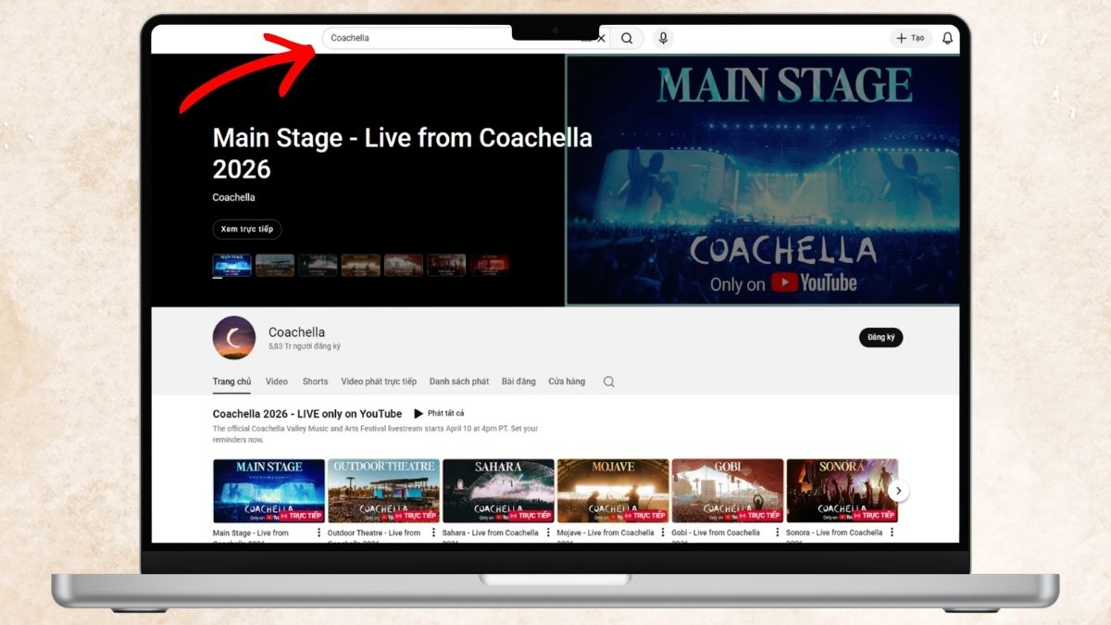Click inside the Coachella search field
Image resolution: width=1111 pixels, height=625 pixels.
click(417, 38)
